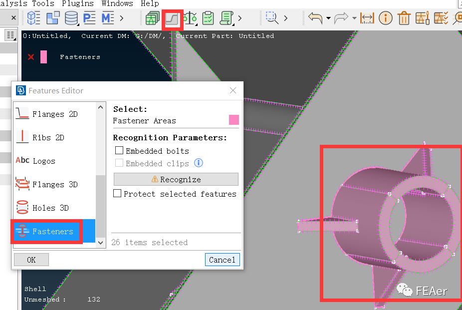Open the Help menu
462x310 pixels.
(150, 3)
